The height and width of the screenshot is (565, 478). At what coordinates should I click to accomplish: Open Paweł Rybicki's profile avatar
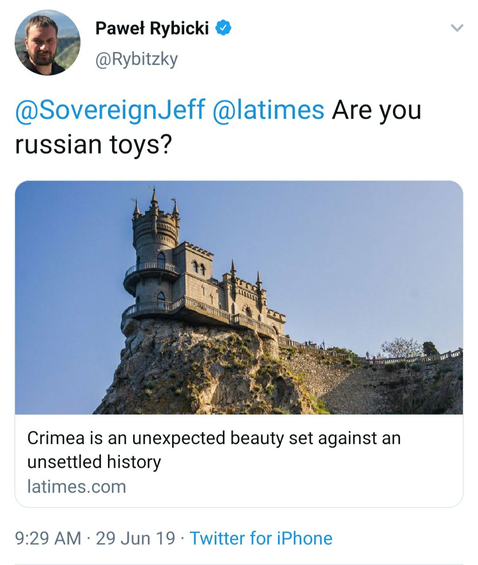pos(47,43)
